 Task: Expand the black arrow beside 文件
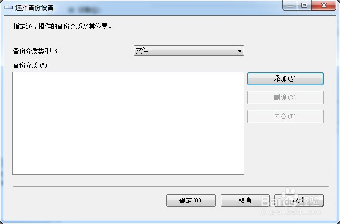[x=239, y=51]
